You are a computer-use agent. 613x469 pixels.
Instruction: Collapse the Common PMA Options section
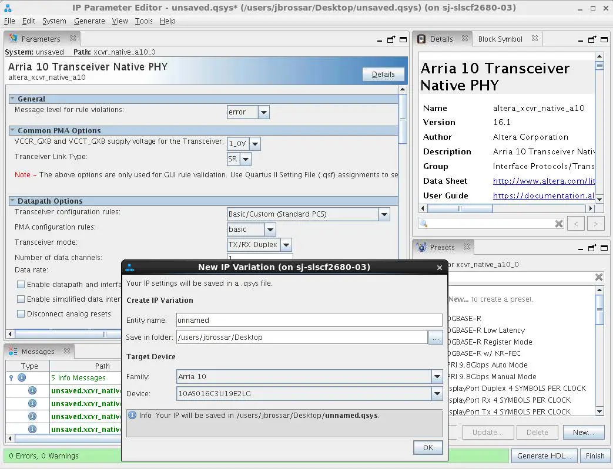pyautogui.click(x=12, y=130)
